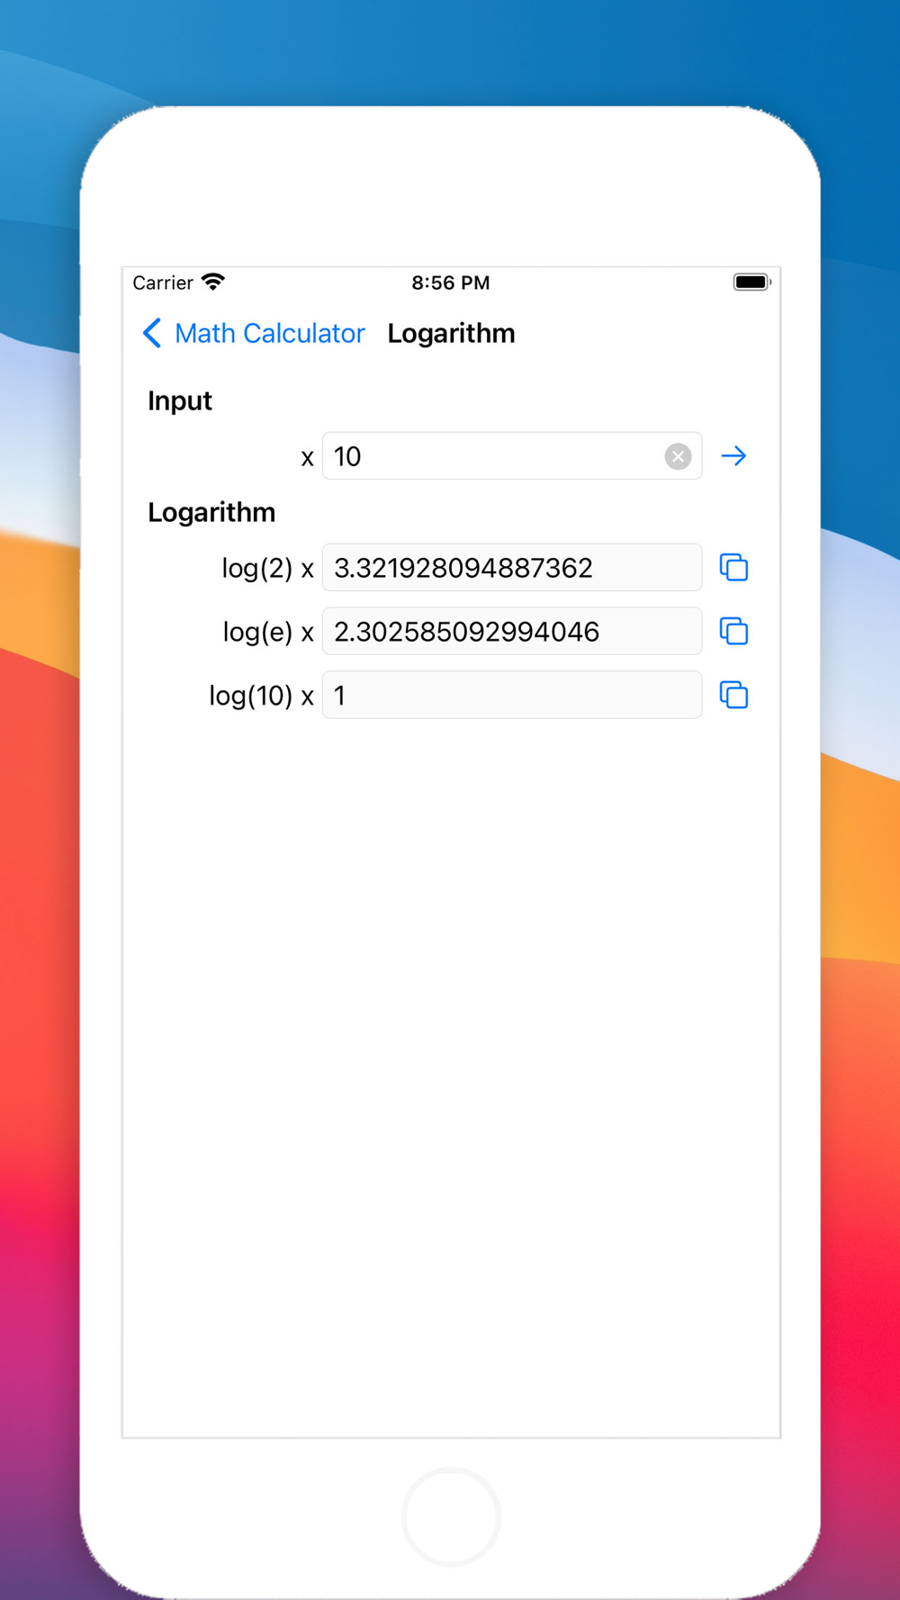Tap the blue arrow calculate icon
Viewport: 900px width, 1600px height.
pyautogui.click(x=733, y=456)
